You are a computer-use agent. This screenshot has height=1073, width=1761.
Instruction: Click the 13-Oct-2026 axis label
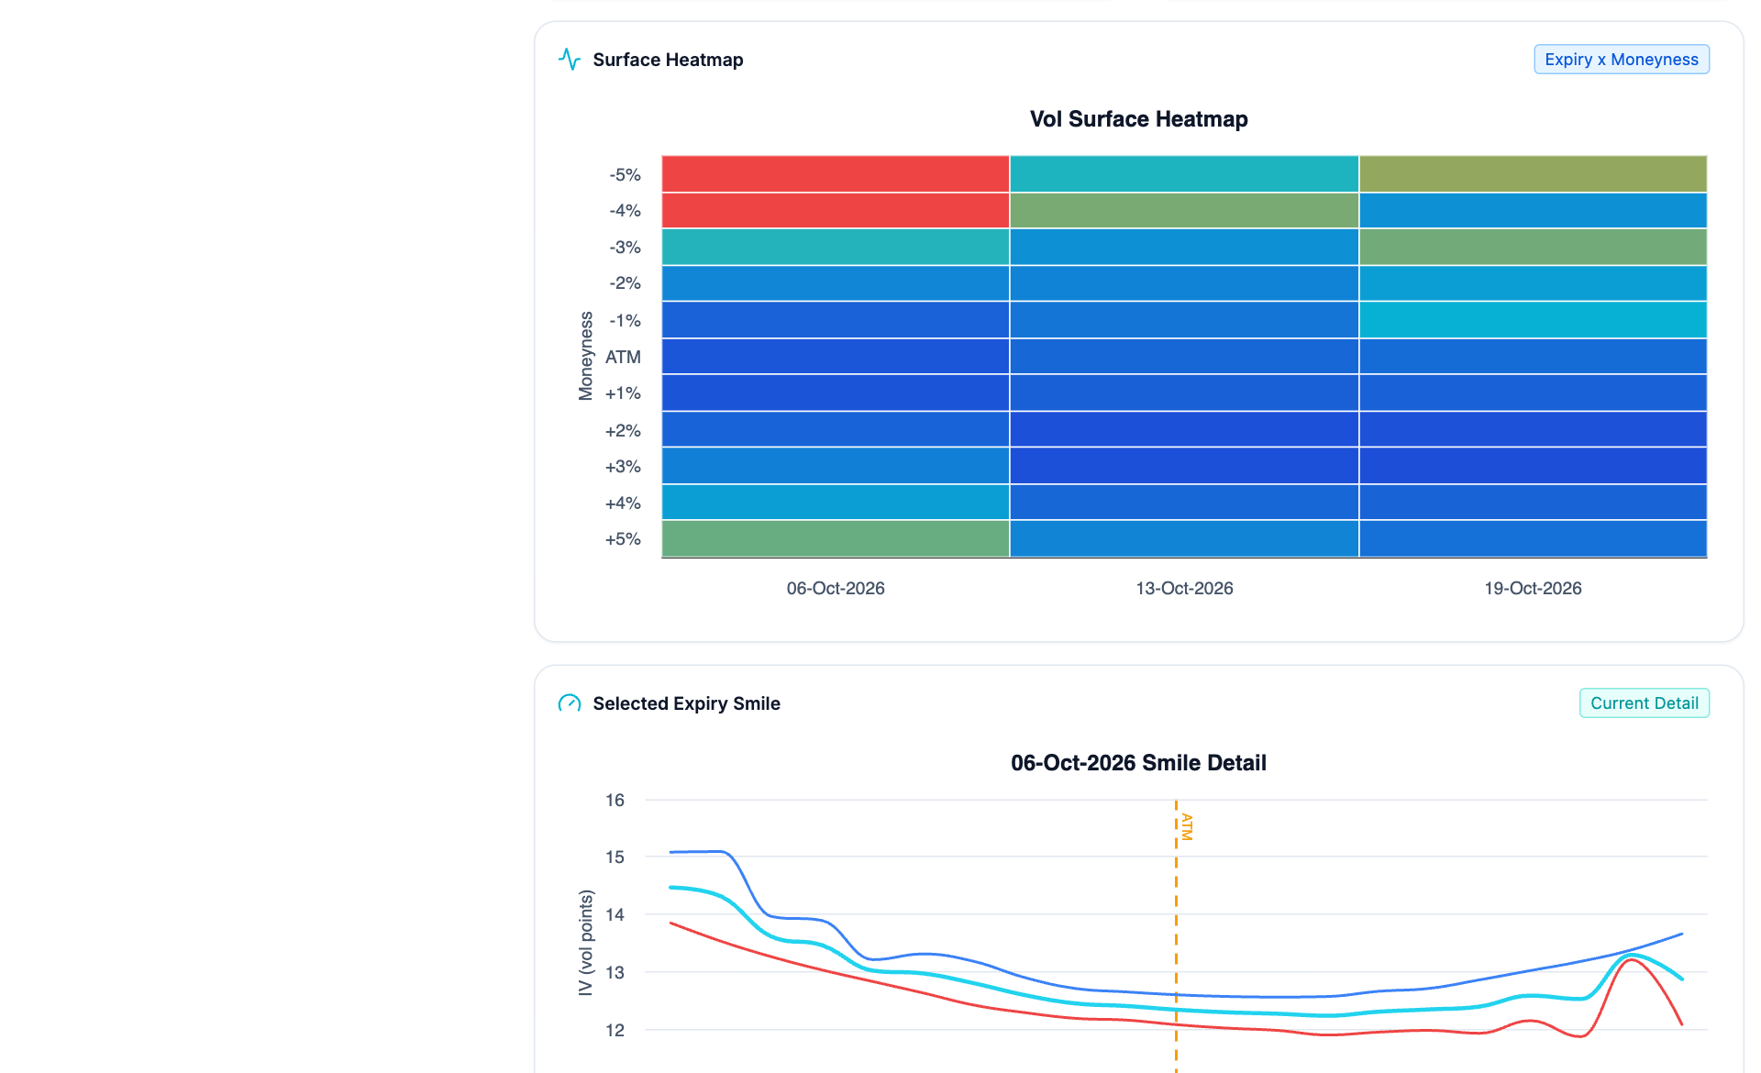coord(1184,589)
